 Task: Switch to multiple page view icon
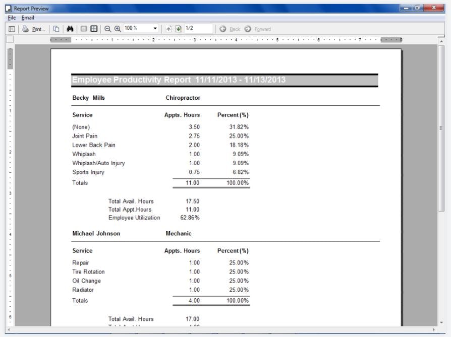[x=94, y=29]
